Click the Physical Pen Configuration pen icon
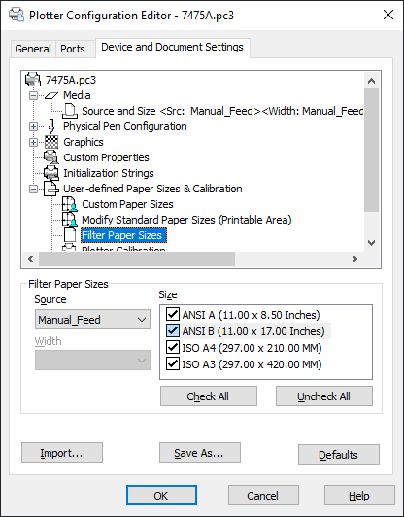Viewport: 404px width, 517px height. [51, 126]
